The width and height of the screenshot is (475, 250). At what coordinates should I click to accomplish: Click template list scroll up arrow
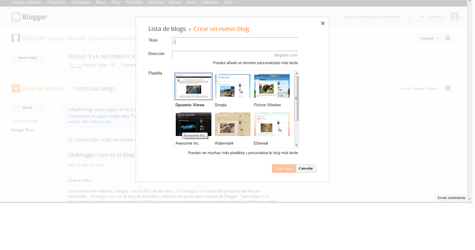pyautogui.click(x=296, y=73)
